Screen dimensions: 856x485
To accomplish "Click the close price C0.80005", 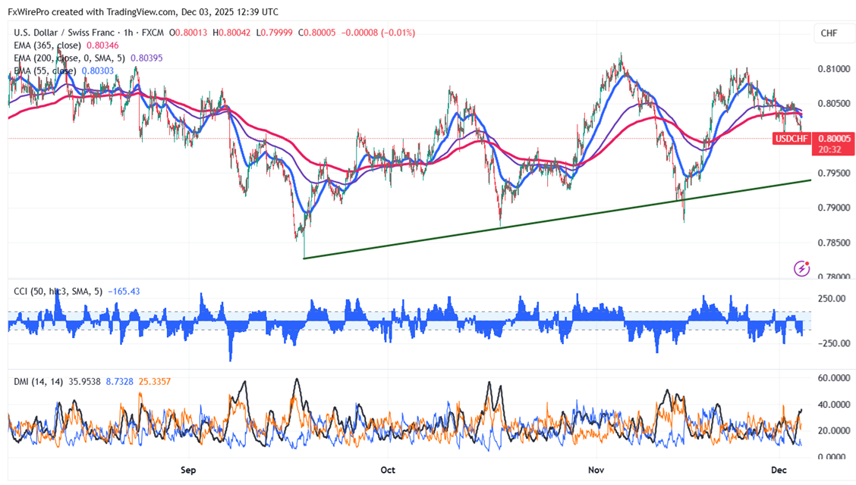I will click(x=316, y=33).
